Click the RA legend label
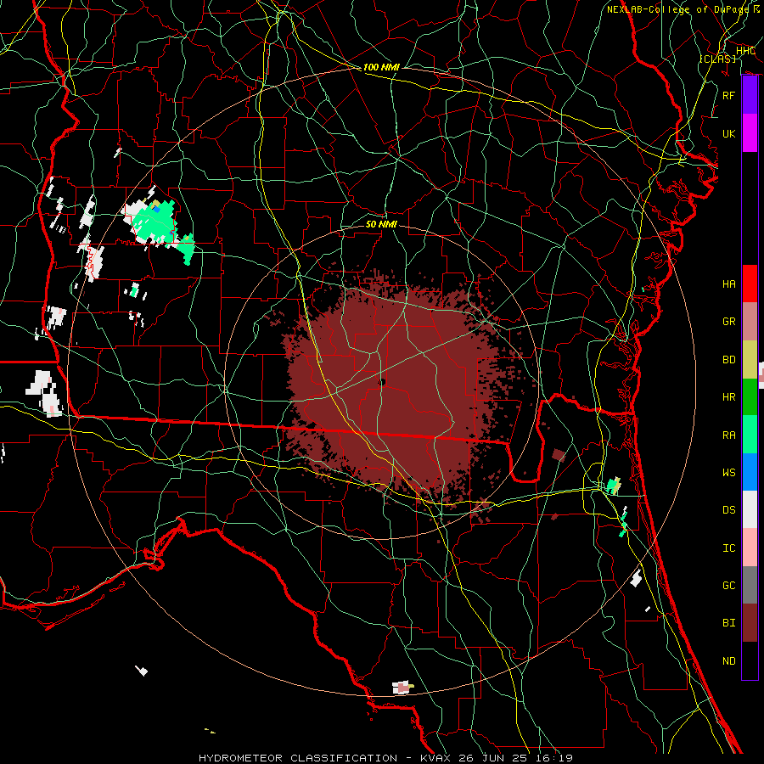Screen dimensions: 764x764 click(x=729, y=435)
